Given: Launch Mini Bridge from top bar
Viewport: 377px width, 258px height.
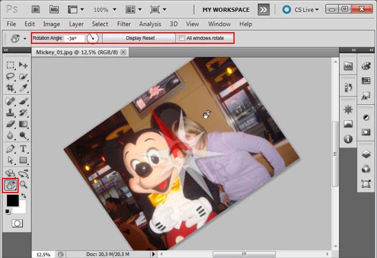Looking at the screenshot, I should [x=54, y=9].
